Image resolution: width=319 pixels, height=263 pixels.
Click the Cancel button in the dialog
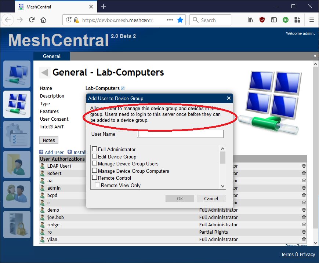(211, 198)
